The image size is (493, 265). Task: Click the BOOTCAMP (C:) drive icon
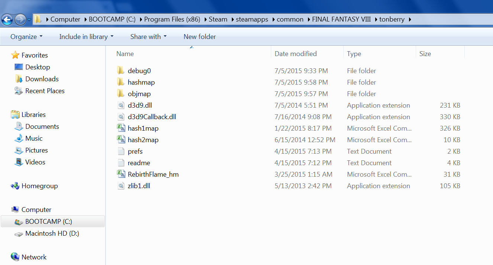coord(19,222)
